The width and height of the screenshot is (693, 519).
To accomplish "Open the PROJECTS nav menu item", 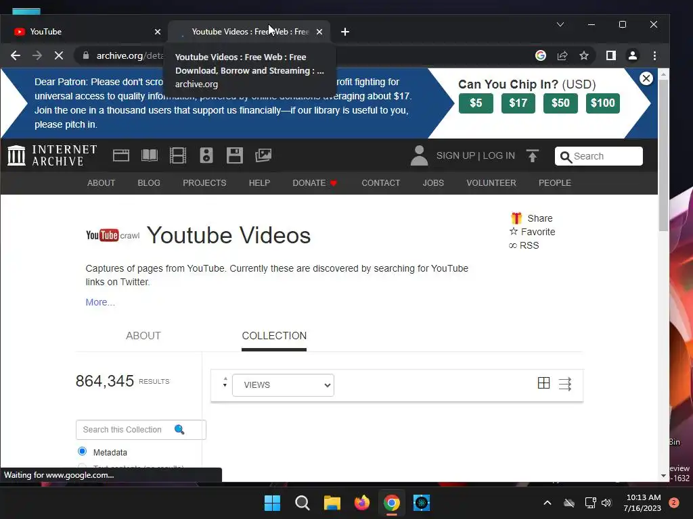I will pyautogui.click(x=204, y=182).
